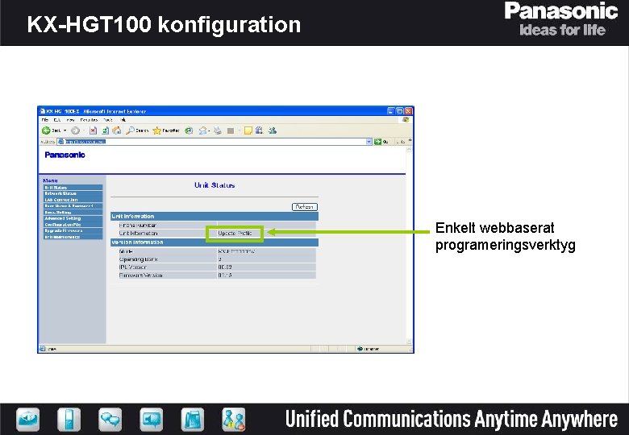The image size is (629, 435).
Task: Open Unit Maintenance in the side menu
Action: click(x=73, y=237)
